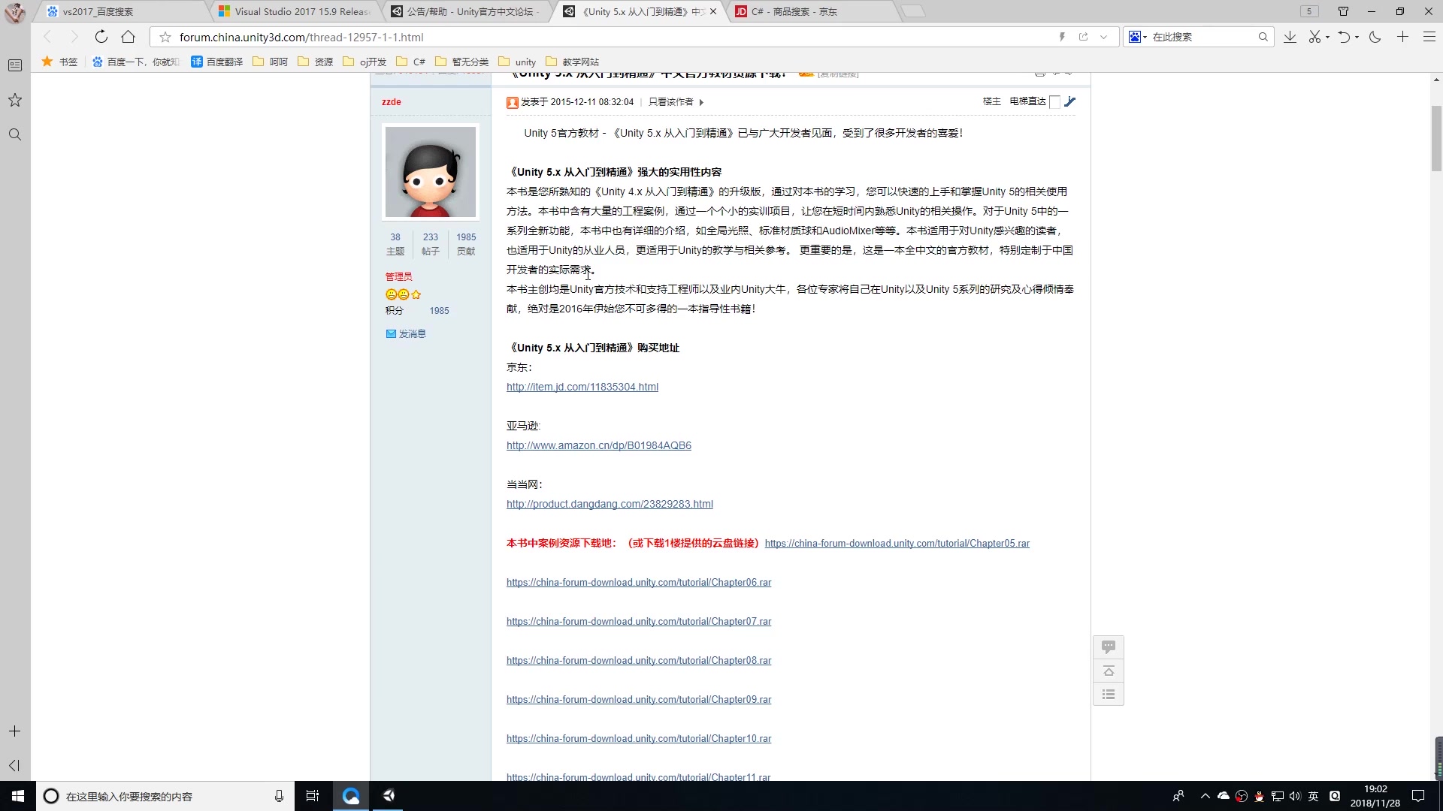Reload the page with the refresh icon
The width and height of the screenshot is (1443, 811).
click(x=101, y=37)
